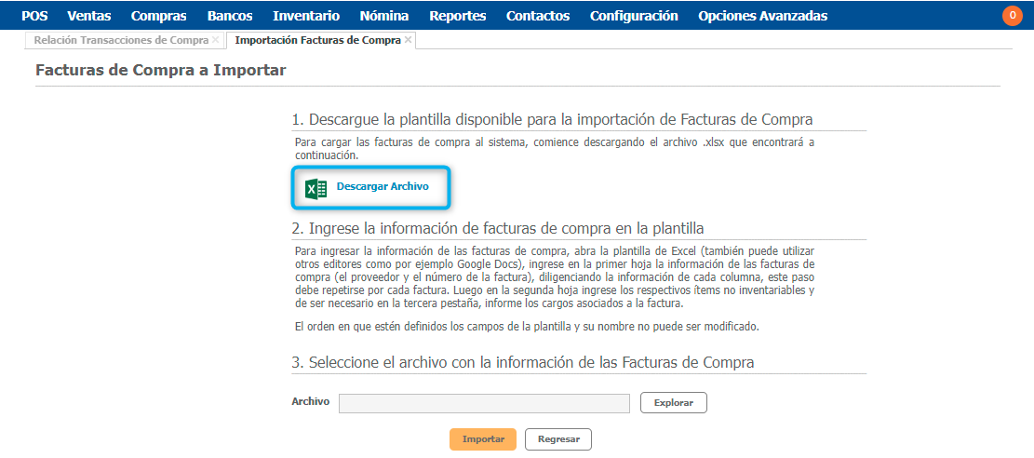
Task: Open the Configuración menu
Action: (x=634, y=16)
